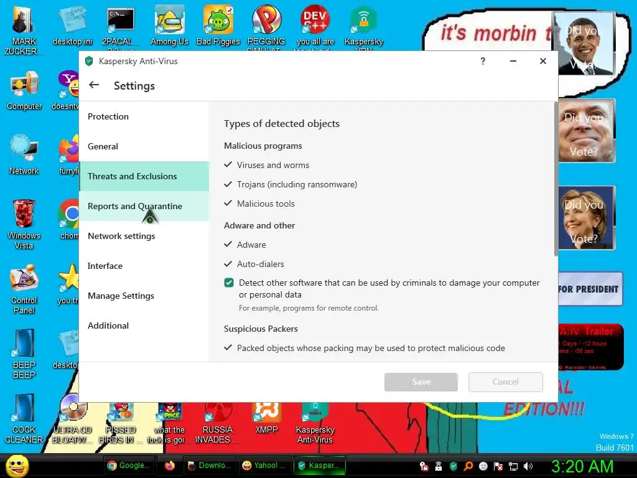The height and width of the screenshot is (478, 637).
Task: Click the smiley Start button
Action: pos(17,466)
